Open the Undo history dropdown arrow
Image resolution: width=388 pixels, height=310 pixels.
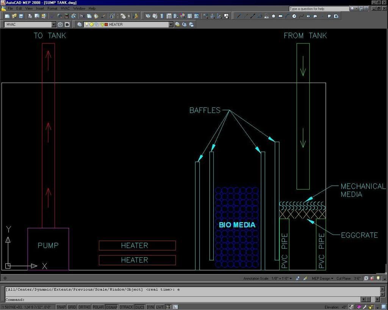click(117, 16)
